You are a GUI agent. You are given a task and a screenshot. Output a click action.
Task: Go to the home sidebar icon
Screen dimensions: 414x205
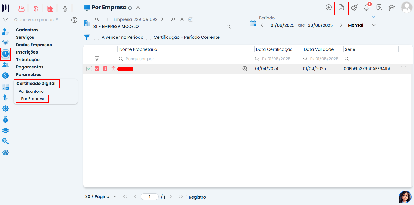click(x=5, y=152)
